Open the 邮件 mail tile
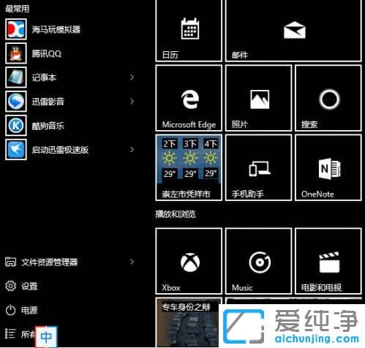This screenshot has width=365, height=348. [x=293, y=30]
